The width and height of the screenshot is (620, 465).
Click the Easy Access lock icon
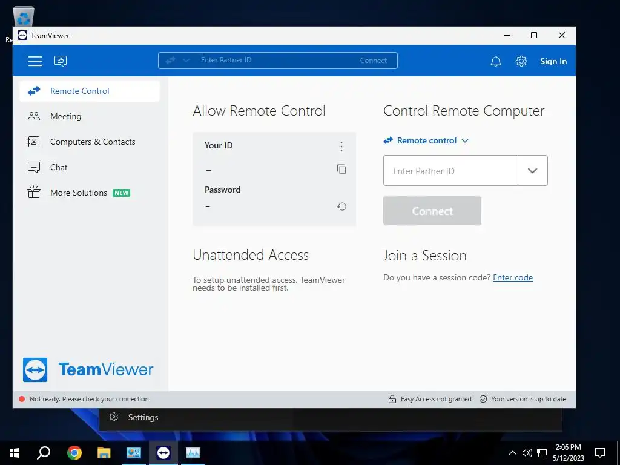[392, 399]
